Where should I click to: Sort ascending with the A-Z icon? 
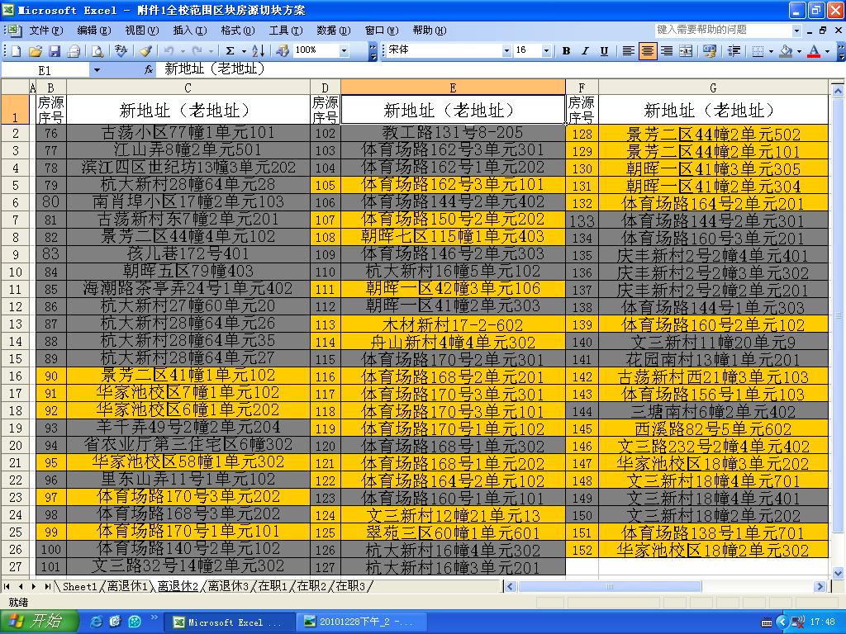pos(259,50)
